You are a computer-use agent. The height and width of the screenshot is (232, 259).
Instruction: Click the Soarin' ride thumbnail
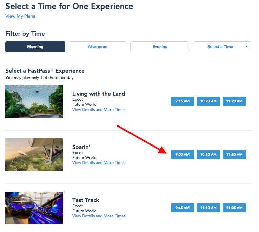click(34, 155)
